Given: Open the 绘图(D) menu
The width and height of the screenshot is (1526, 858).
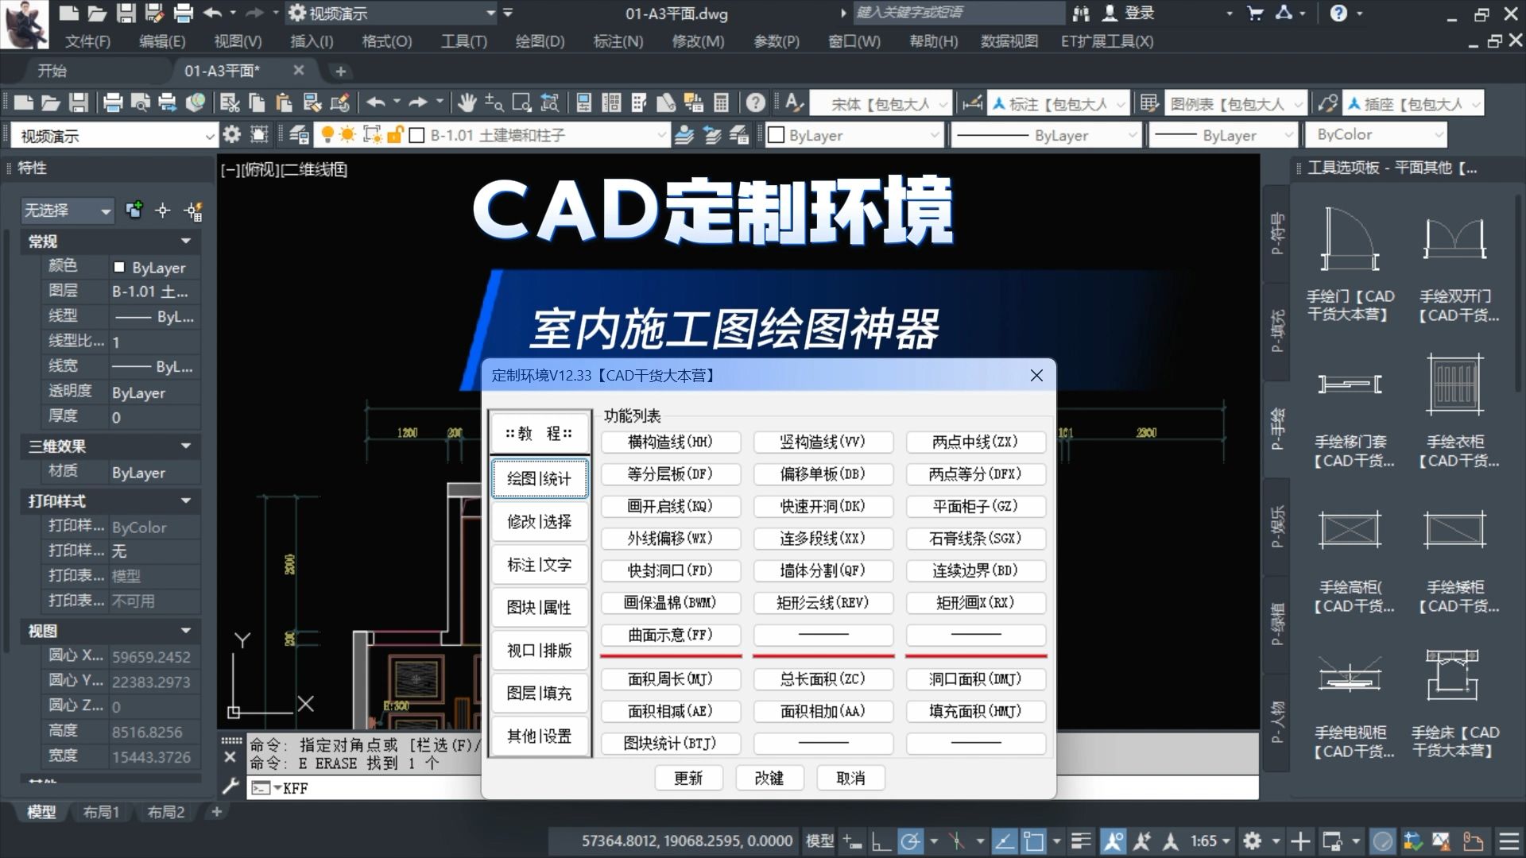Looking at the screenshot, I should pyautogui.click(x=539, y=41).
